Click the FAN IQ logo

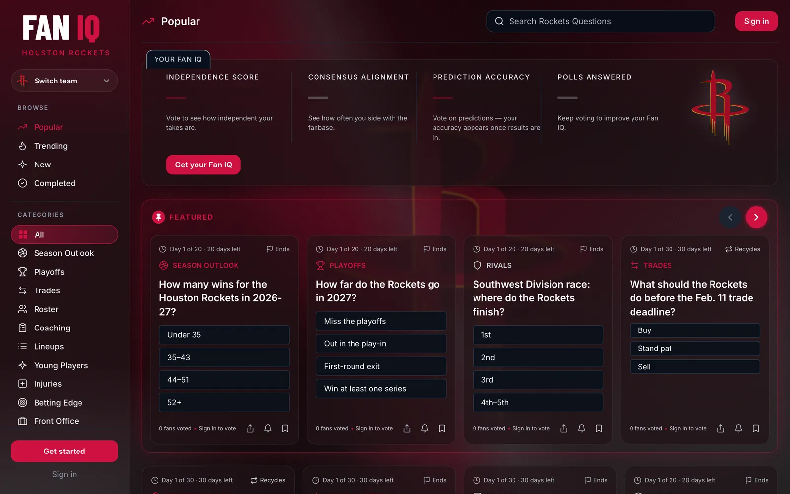tap(62, 29)
